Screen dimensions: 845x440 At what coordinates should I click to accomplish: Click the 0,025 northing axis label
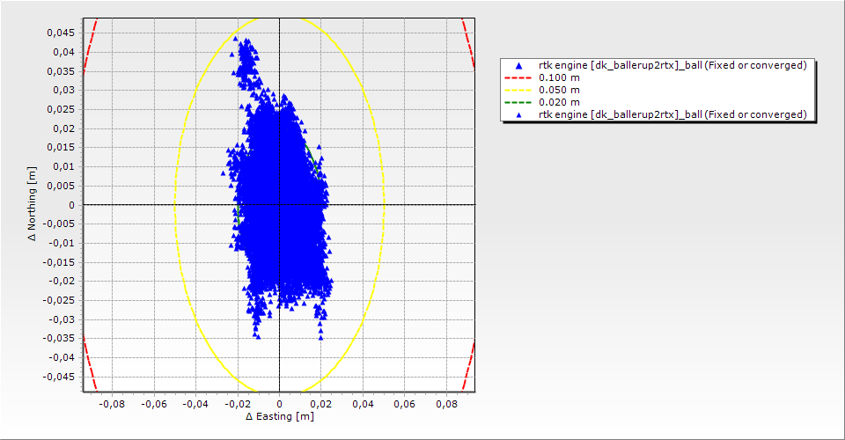pos(61,109)
